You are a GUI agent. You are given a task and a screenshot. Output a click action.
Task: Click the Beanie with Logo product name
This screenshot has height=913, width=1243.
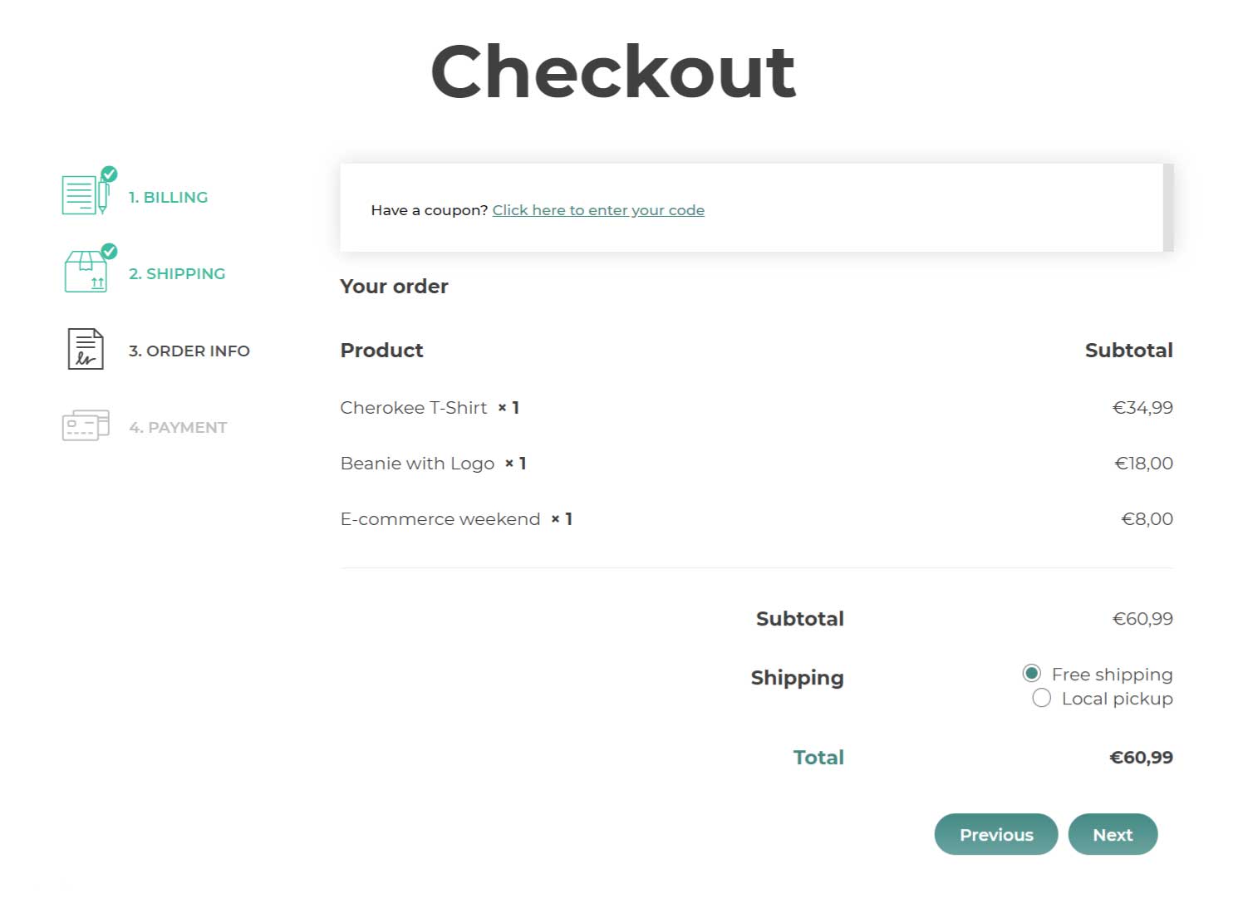point(417,464)
